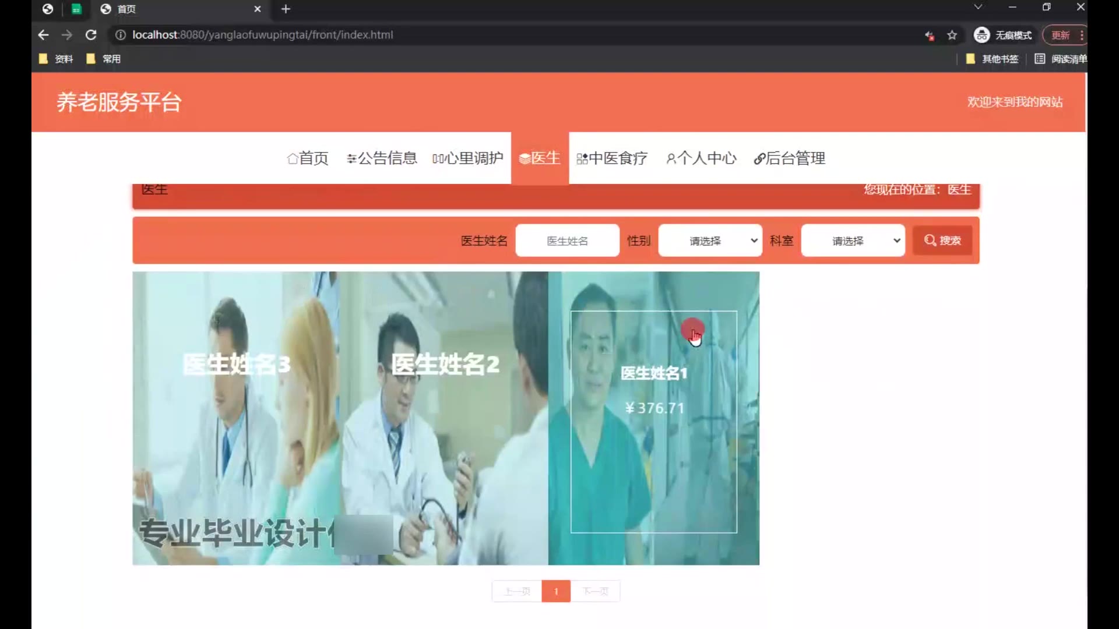The image size is (1119, 629).
Task: Open new tab with plus icon
Action: pos(286,9)
